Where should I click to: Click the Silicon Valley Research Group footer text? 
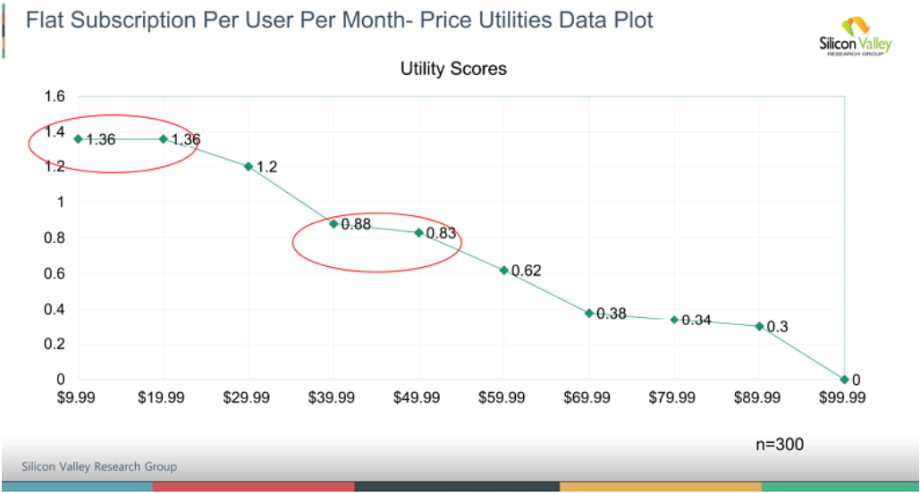(99, 466)
